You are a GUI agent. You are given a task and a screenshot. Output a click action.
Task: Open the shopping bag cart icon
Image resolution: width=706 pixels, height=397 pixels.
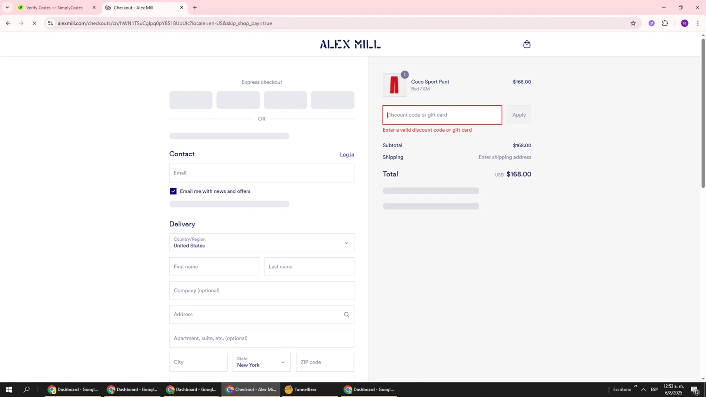527,44
